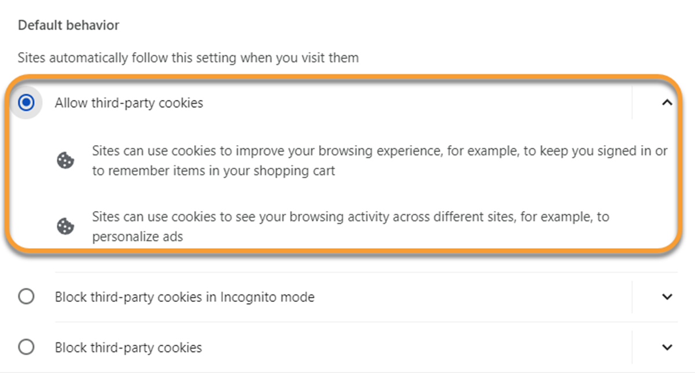Image resolution: width=695 pixels, height=373 pixels.
Task: Click the Block third-party cookies label text
Action: pyautogui.click(x=129, y=348)
